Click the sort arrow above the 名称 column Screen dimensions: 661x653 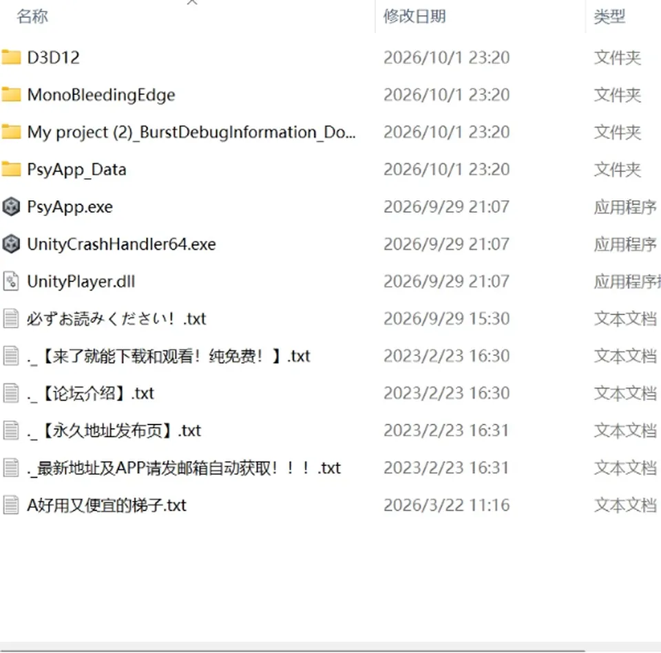pyautogui.click(x=192, y=2)
